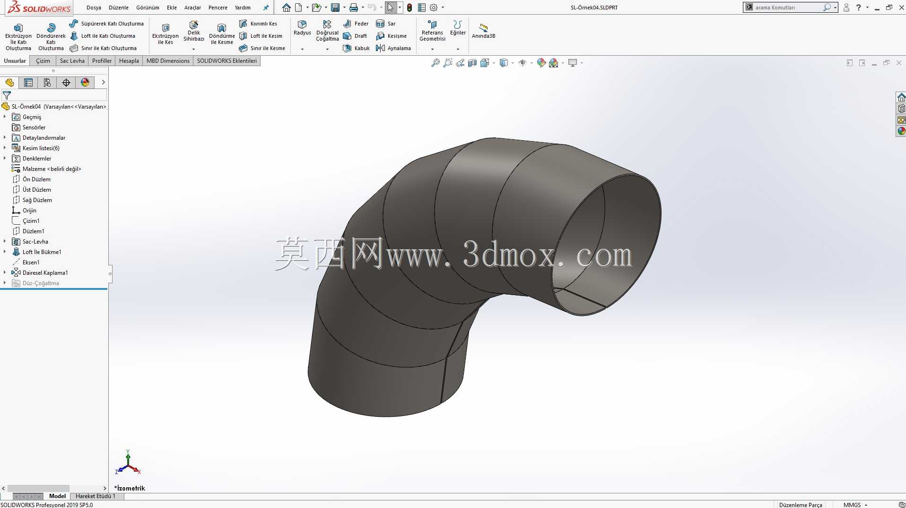906x508 pixels.
Task: Switch to the Hesapla tab
Action: [x=129, y=61]
